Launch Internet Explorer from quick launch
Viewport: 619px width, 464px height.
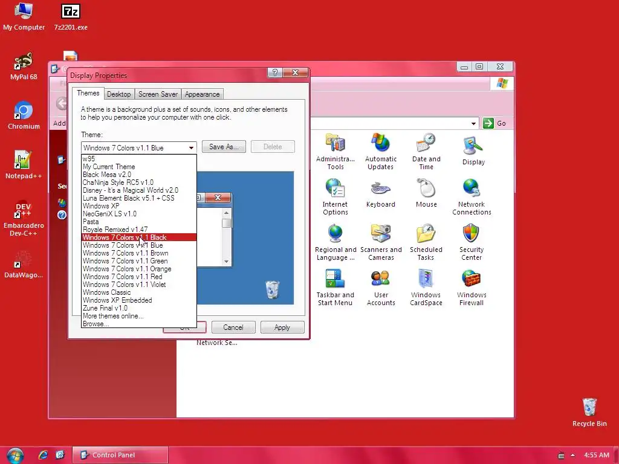[43, 455]
